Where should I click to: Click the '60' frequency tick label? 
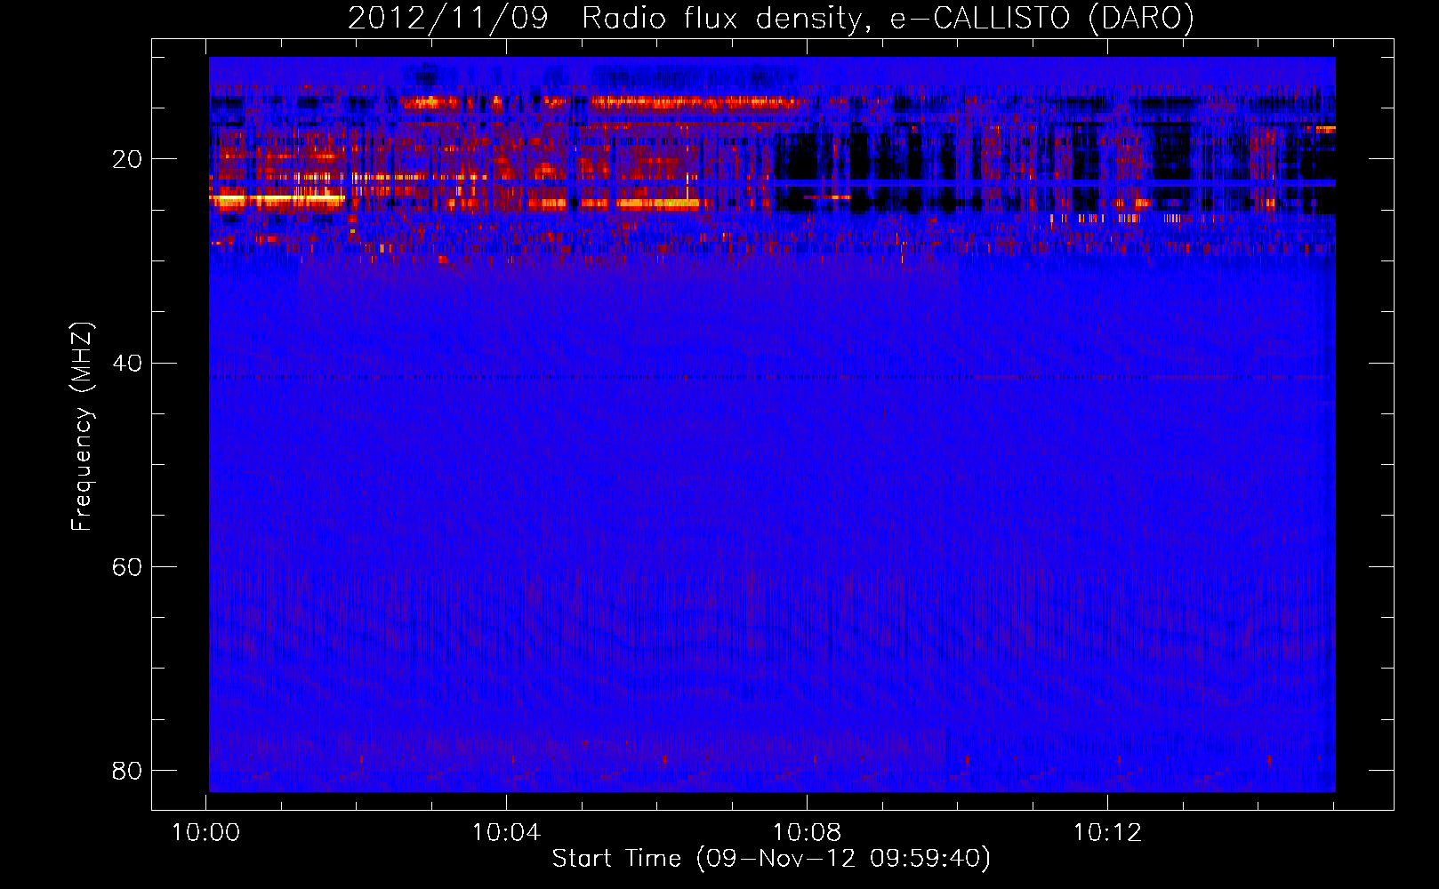[x=127, y=567]
